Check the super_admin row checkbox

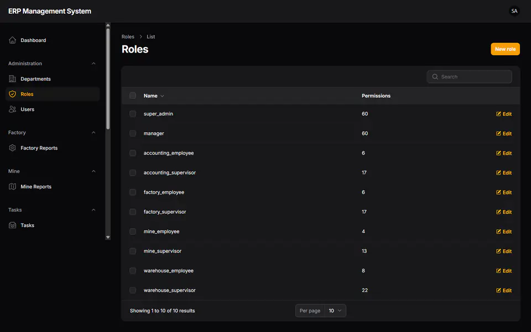(133, 114)
